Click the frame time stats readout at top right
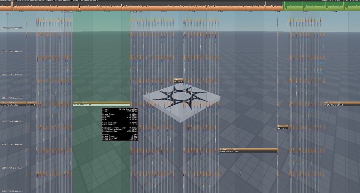This screenshot has width=360, height=193. coord(341,1)
